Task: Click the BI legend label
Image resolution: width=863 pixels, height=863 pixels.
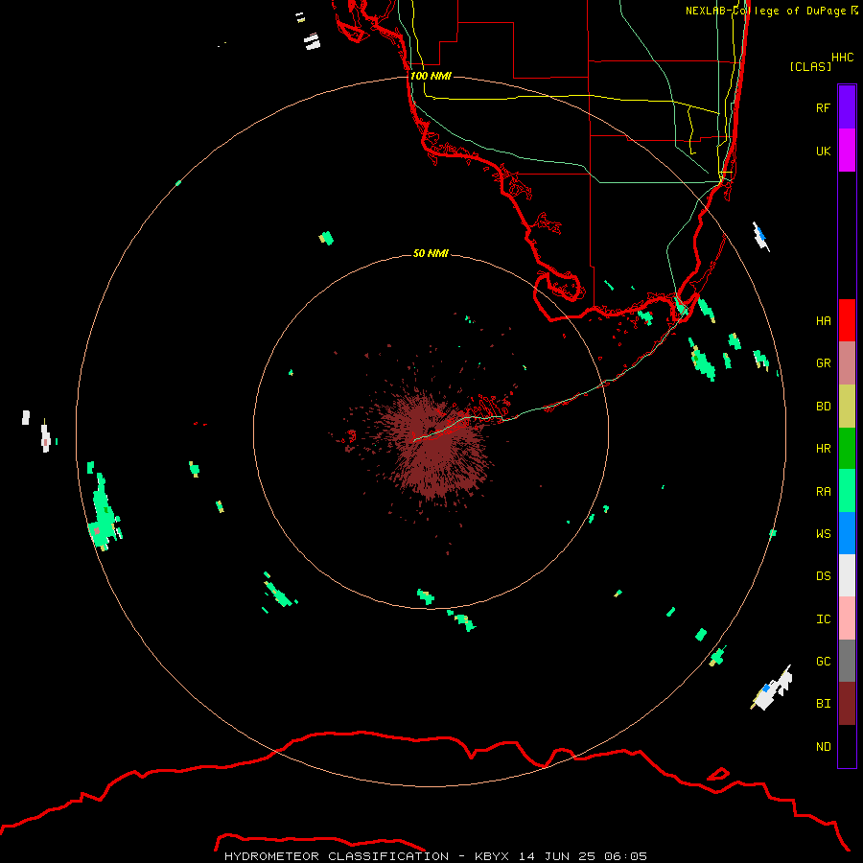Action: (x=823, y=704)
